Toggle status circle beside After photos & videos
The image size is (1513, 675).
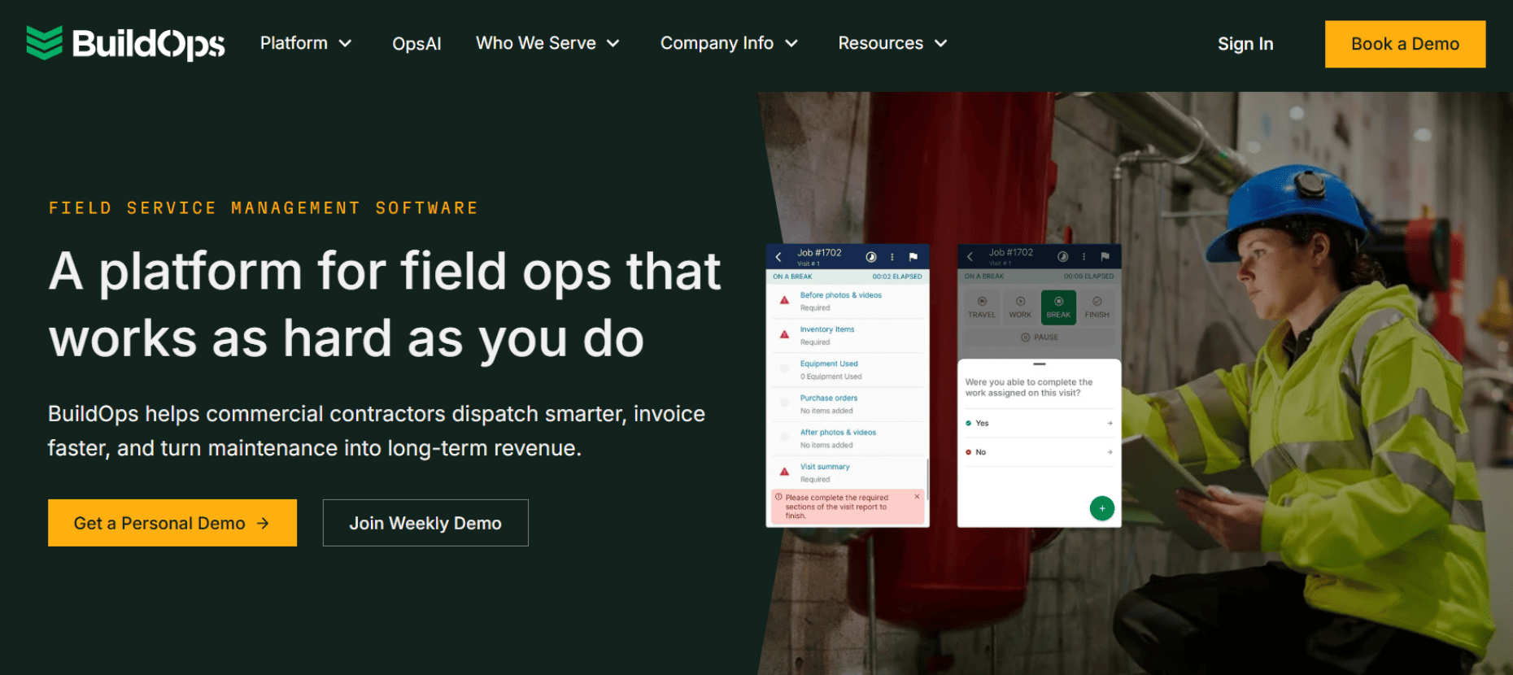784,438
